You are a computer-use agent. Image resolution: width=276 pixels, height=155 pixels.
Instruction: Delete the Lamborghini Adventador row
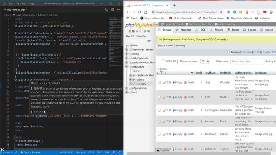[x=189, y=110]
